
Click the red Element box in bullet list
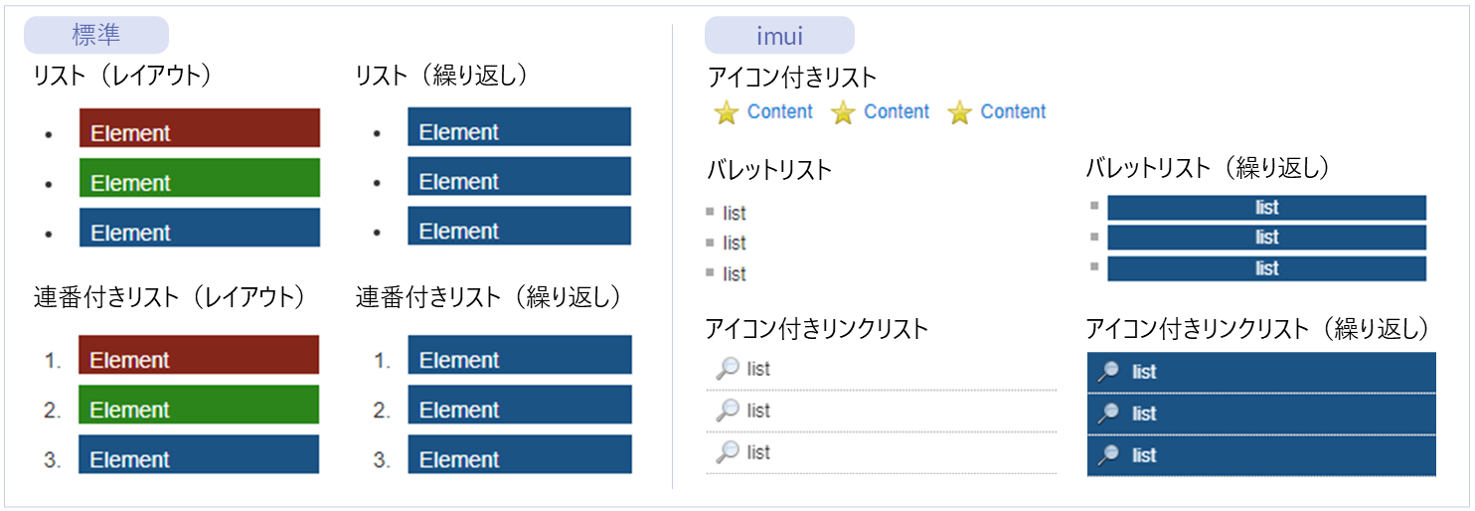(x=200, y=128)
